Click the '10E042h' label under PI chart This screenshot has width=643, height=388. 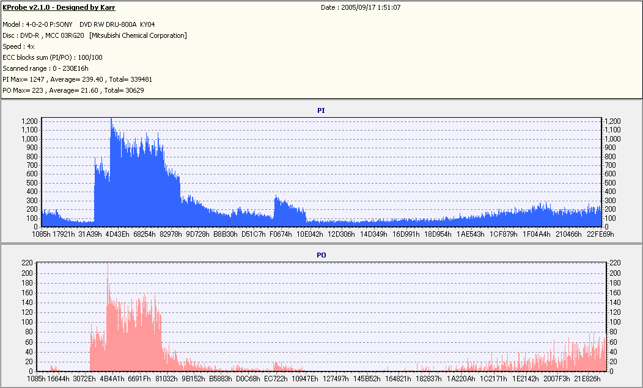coord(310,234)
